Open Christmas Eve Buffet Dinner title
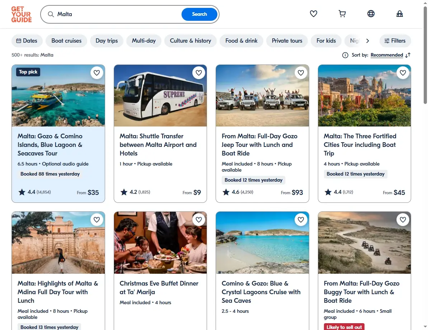The image size is (428, 330). coord(159,288)
